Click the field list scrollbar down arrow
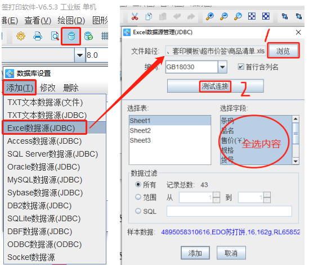This screenshot has width=309, height=265. (295, 161)
